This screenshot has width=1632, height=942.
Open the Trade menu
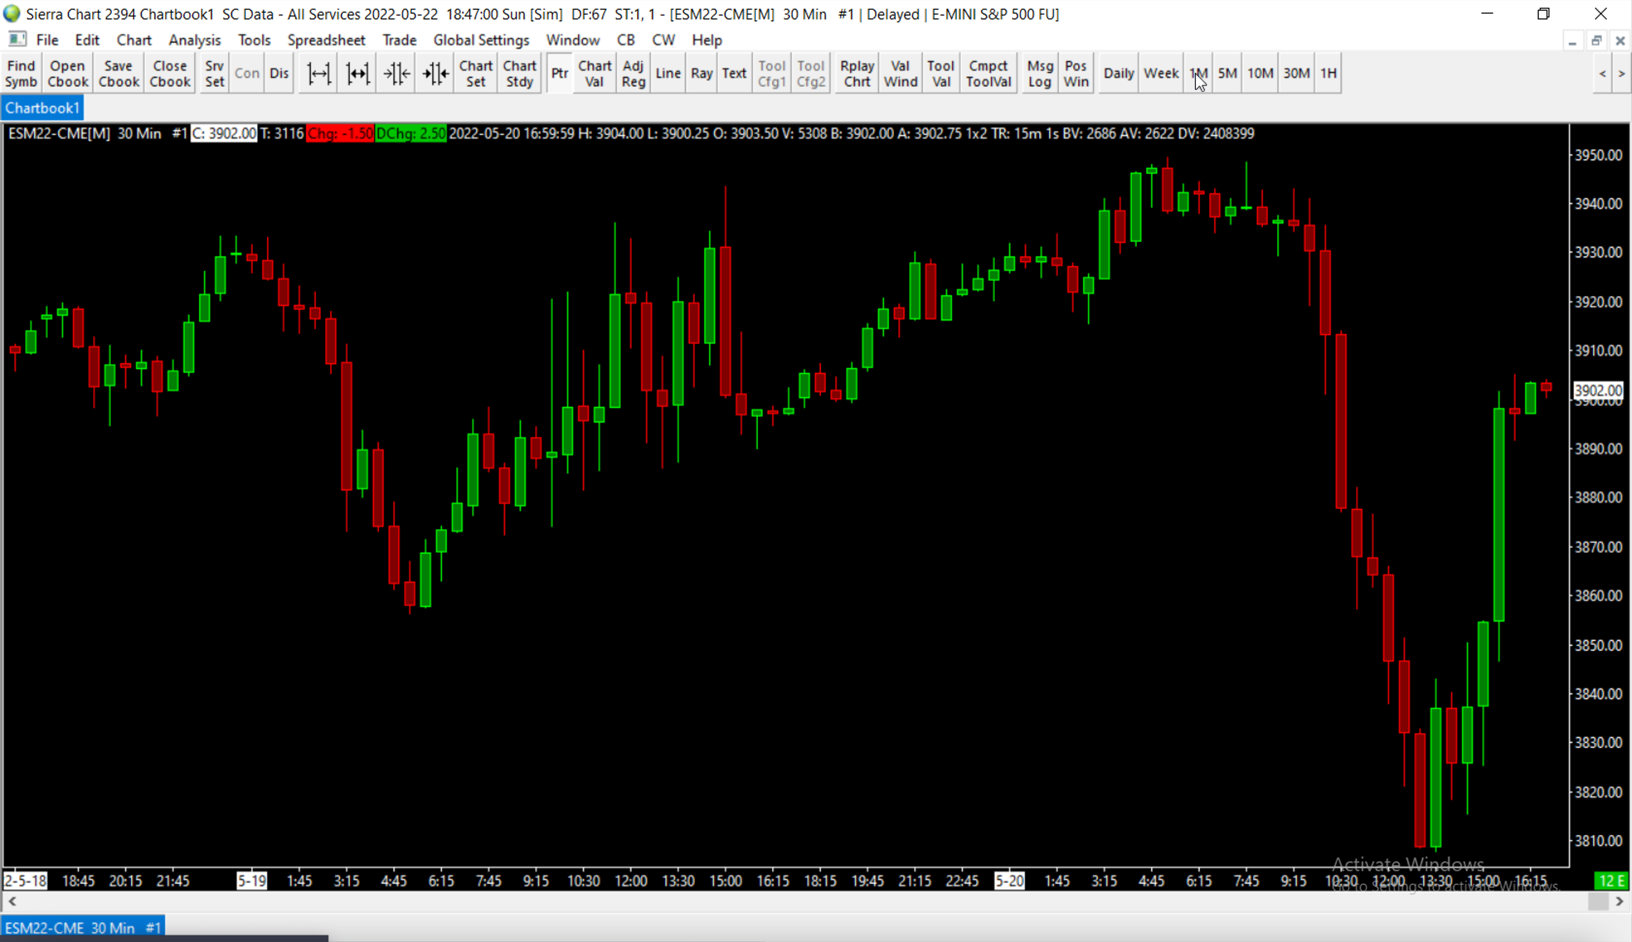point(399,40)
